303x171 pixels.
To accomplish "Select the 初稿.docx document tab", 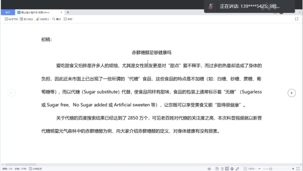I will pos(40,12).
